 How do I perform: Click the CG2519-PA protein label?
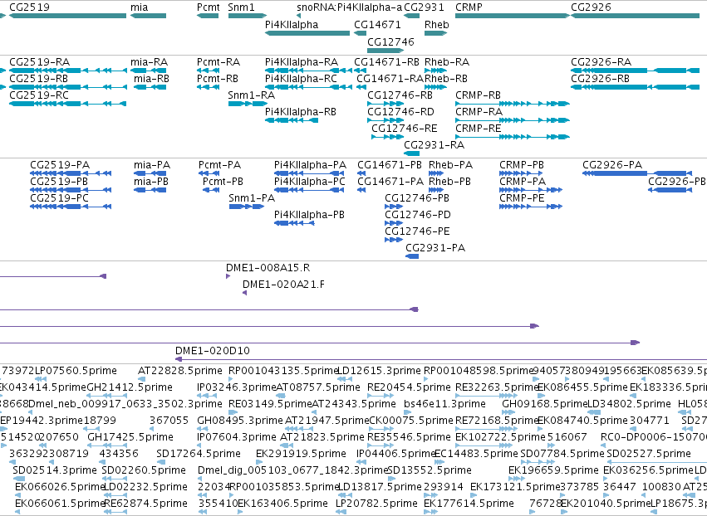60,165
